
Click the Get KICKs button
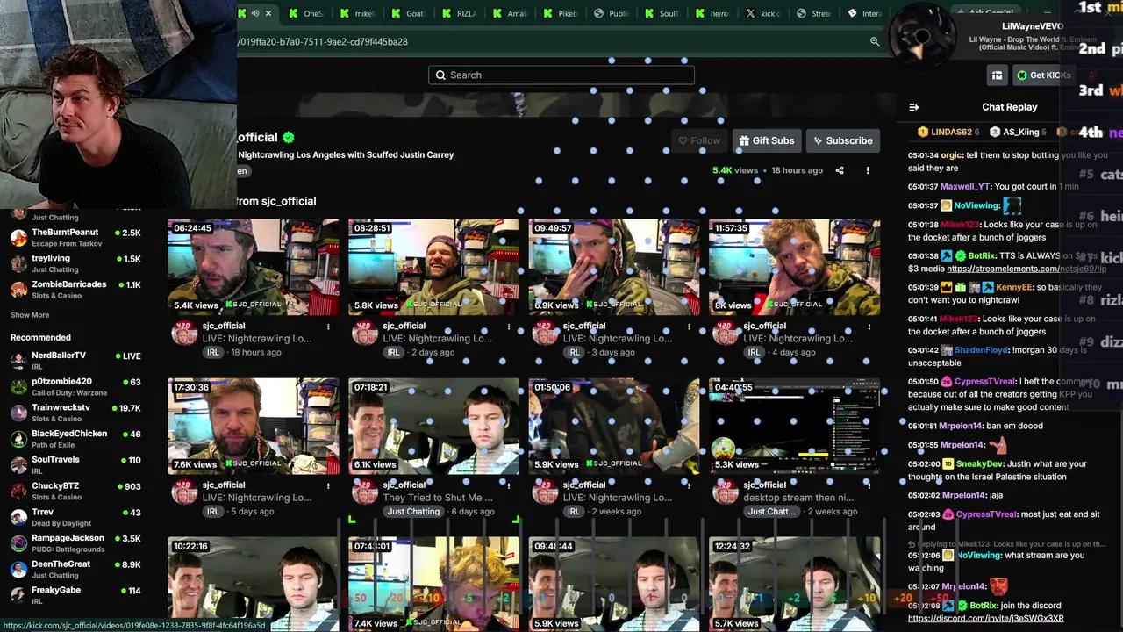(1043, 75)
